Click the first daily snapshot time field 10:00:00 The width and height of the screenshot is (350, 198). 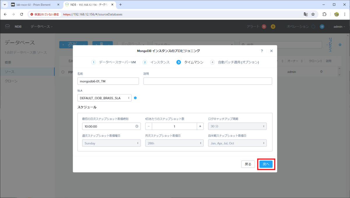111,126
